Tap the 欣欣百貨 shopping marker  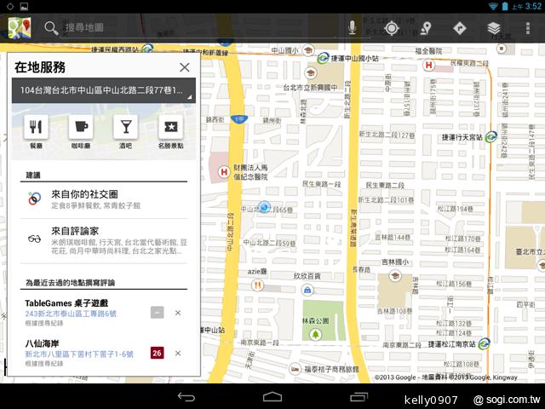[307, 290]
